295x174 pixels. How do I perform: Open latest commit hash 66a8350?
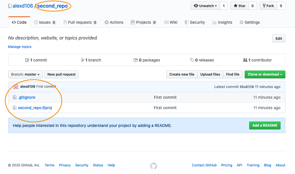click(247, 87)
